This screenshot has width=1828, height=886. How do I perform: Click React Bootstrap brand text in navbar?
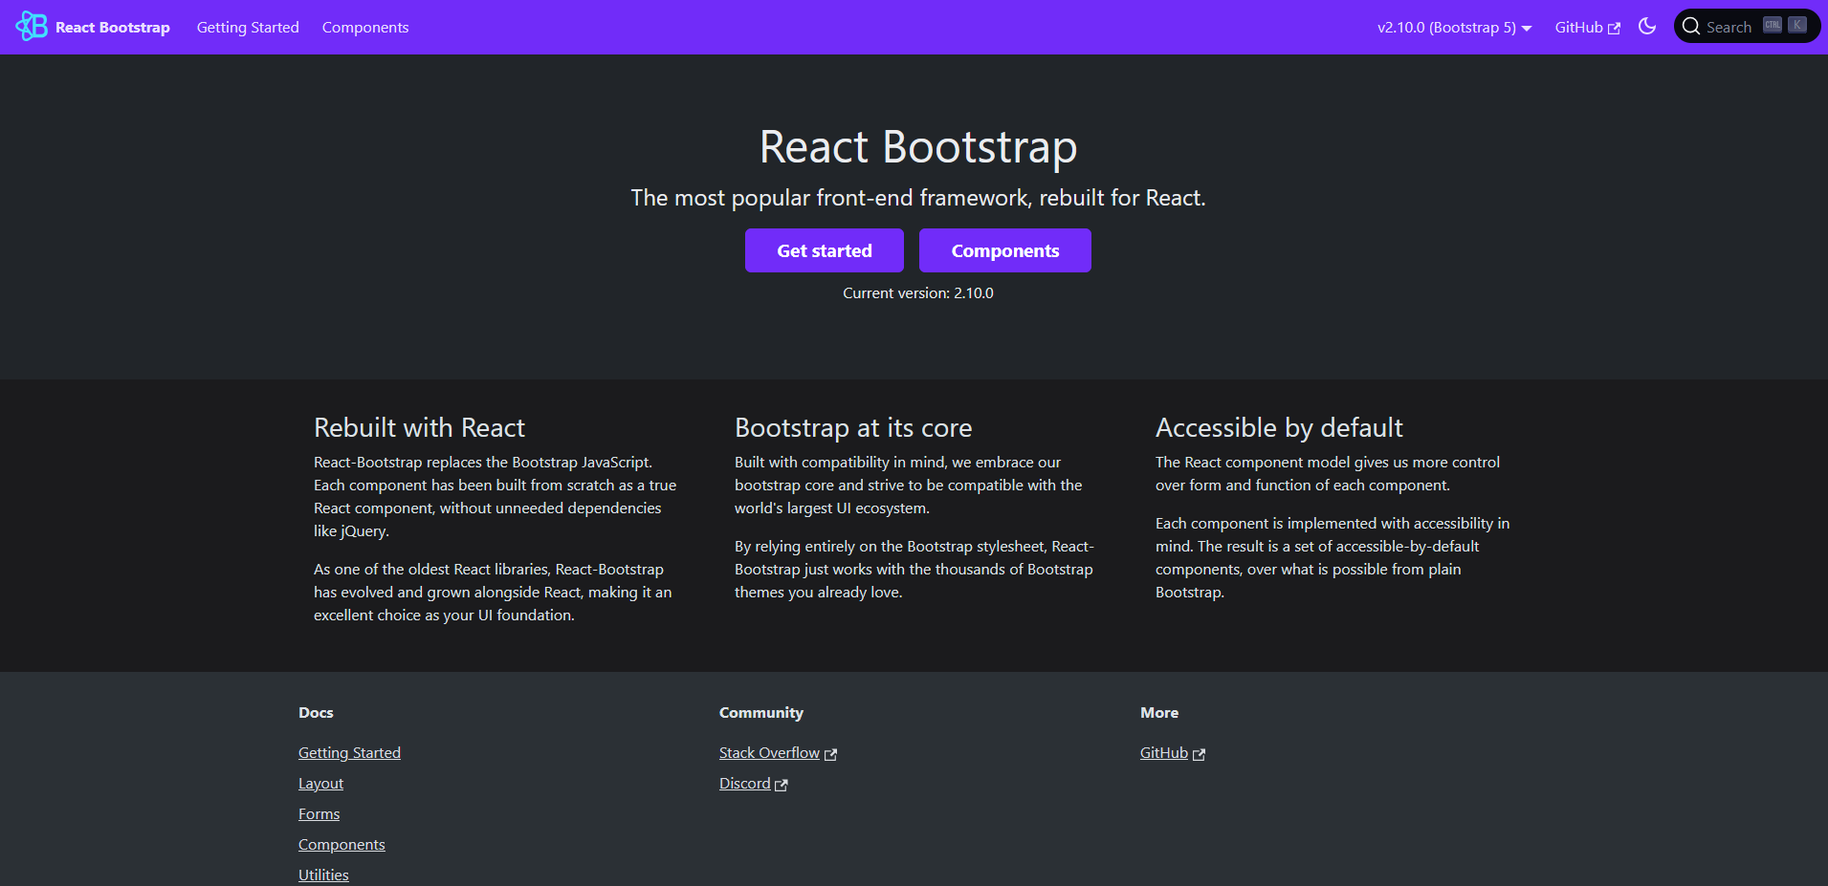pyautogui.click(x=113, y=28)
